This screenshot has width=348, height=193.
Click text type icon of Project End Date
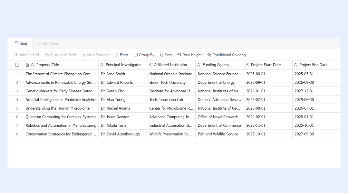click(x=296, y=65)
